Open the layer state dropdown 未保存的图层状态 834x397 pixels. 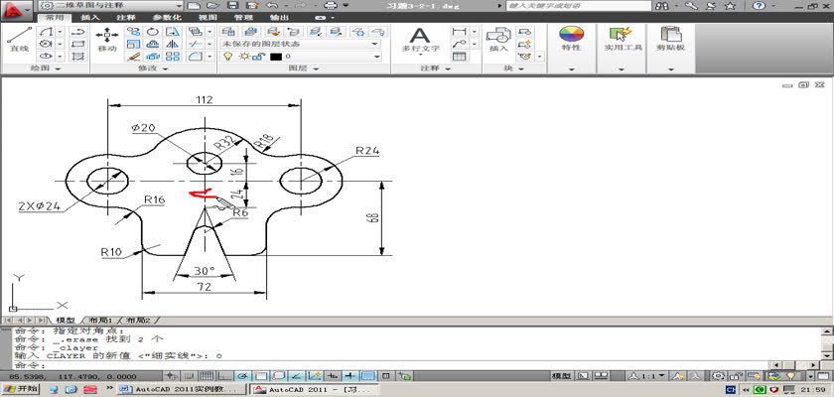tap(301, 44)
